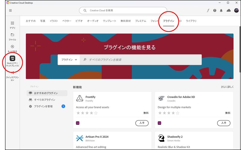241x150 pixels.
Task: Expand the プラグイン search category dropdown
Action: 69,60
